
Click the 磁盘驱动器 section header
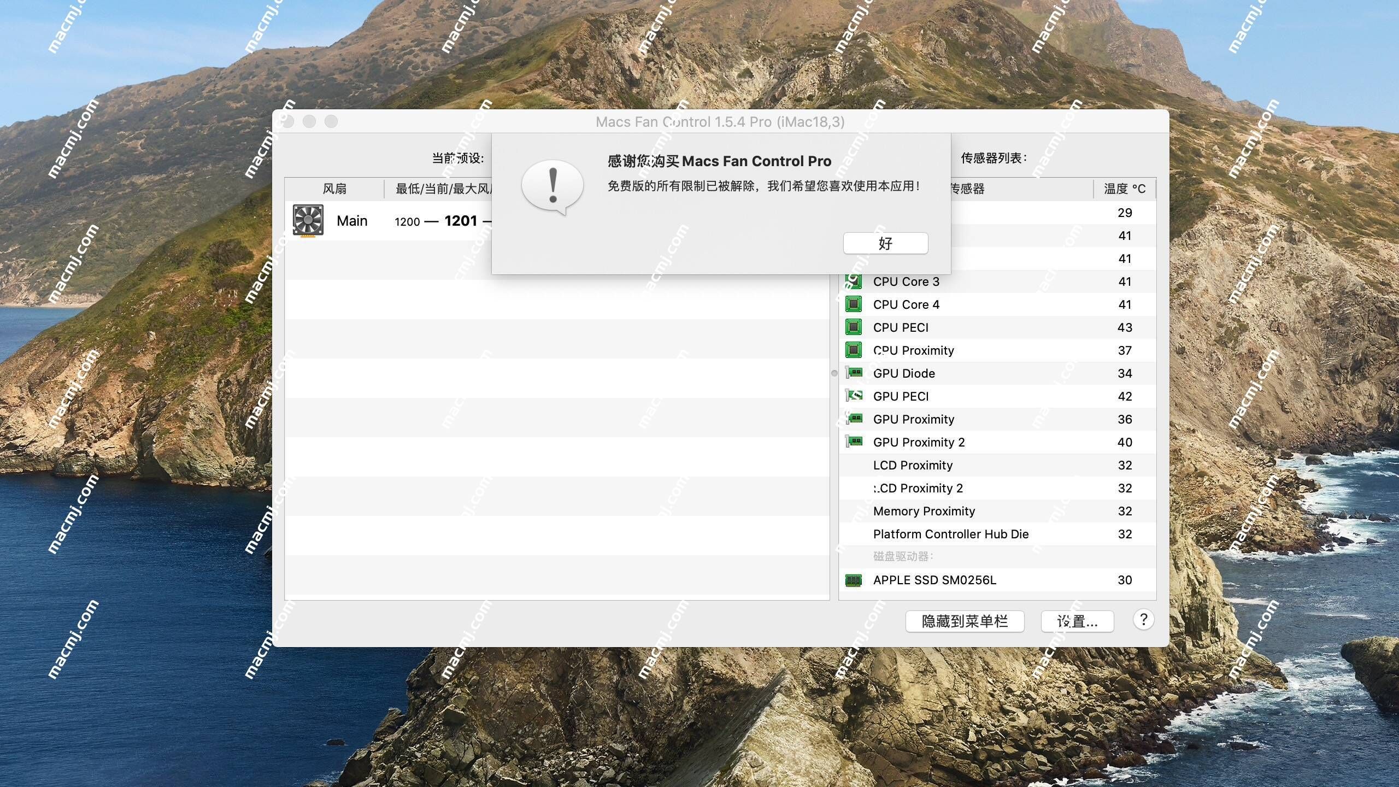click(x=903, y=556)
